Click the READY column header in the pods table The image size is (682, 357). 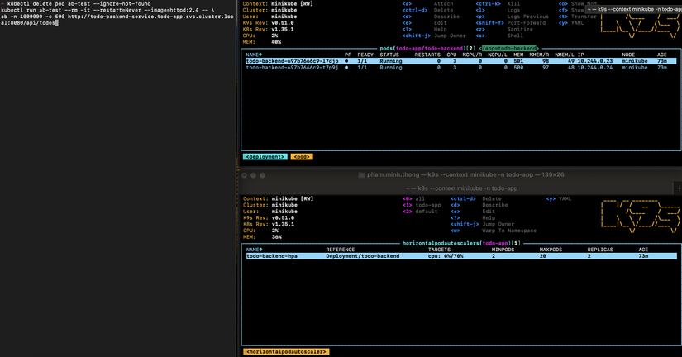tap(365, 55)
